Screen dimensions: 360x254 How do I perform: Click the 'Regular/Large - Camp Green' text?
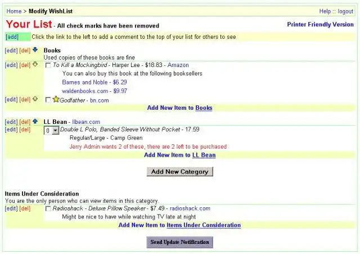(106, 138)
